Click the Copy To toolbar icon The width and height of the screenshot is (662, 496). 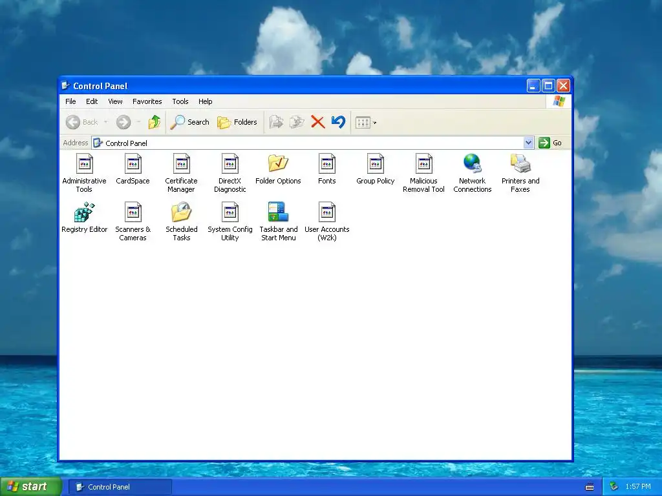297,122
